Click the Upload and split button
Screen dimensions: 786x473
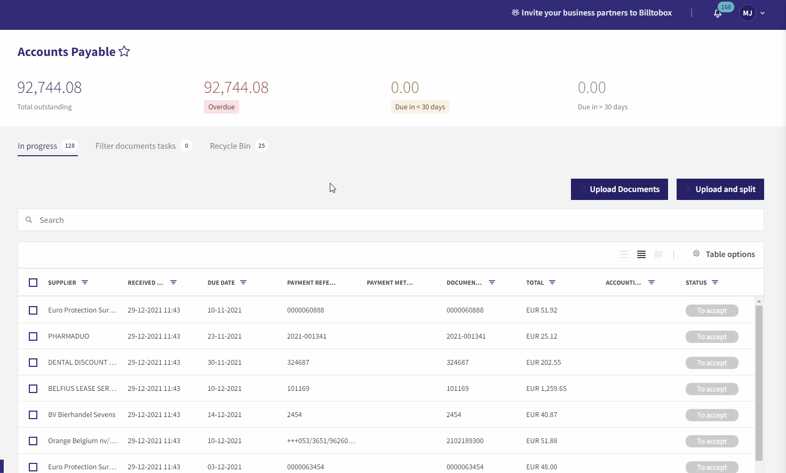pyautogui.click(x=720, y=189)
